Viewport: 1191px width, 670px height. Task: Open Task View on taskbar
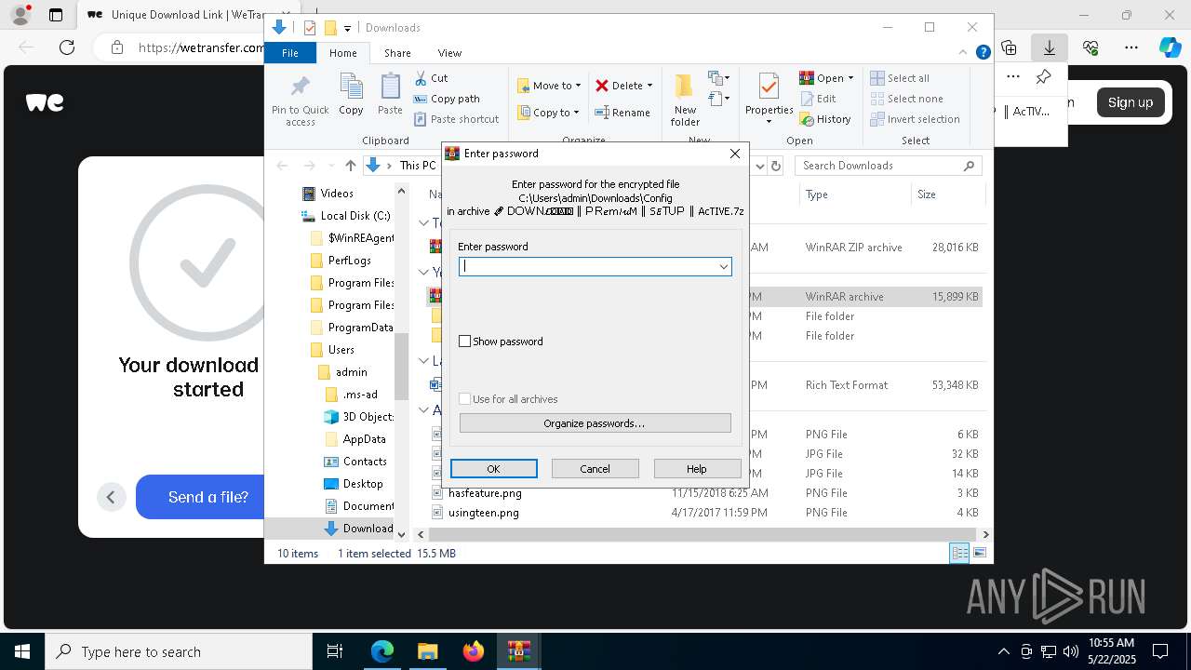[x=335, y=651]
